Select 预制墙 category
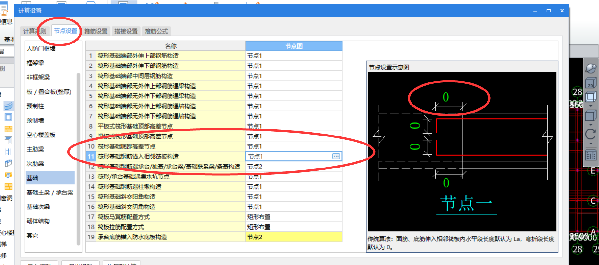The image size is (599, 265). coord(35,121)
